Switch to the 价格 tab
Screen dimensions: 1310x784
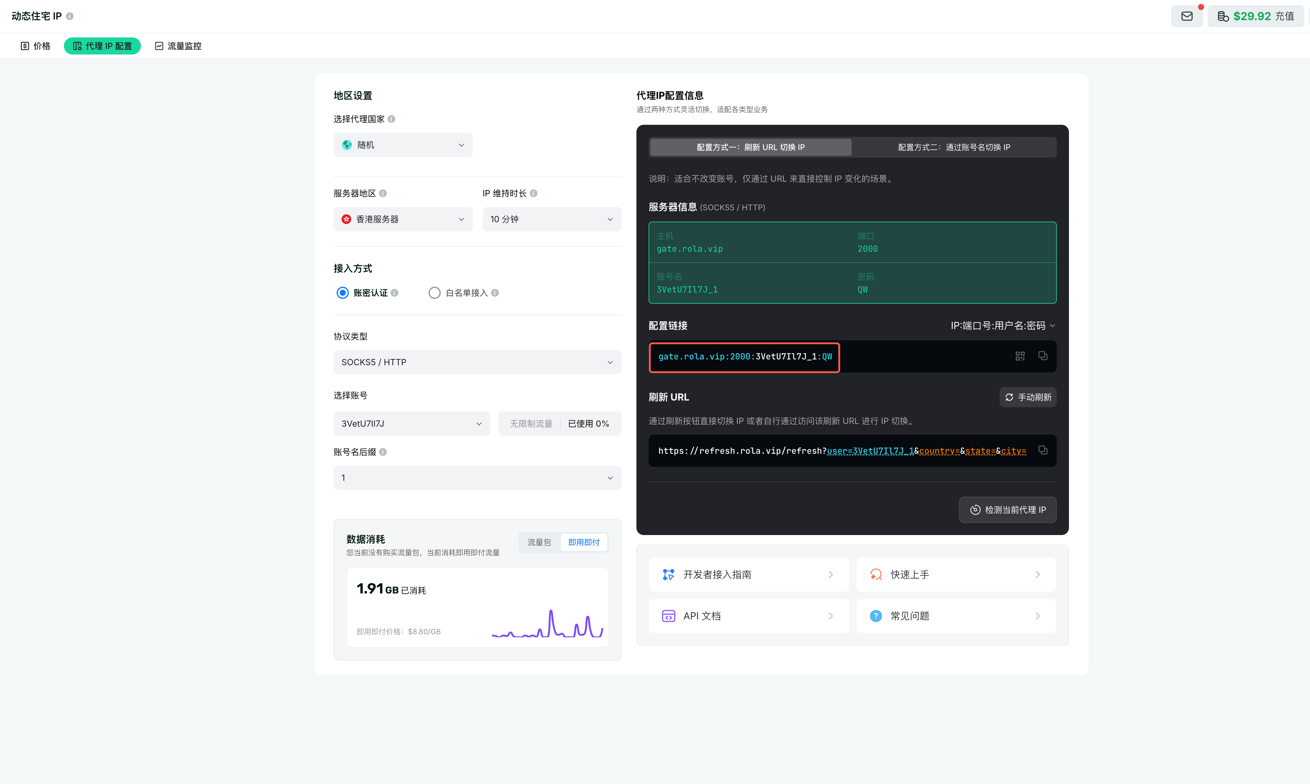pos(35,46)
